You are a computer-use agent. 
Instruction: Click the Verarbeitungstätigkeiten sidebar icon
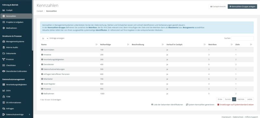click(x=4, y=85)
